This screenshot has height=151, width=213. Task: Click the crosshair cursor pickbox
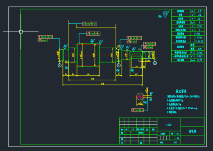click(21, 32)
